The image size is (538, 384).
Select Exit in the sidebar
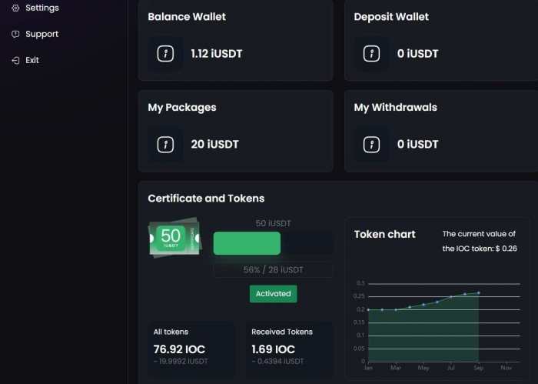[x=32, y=60]
